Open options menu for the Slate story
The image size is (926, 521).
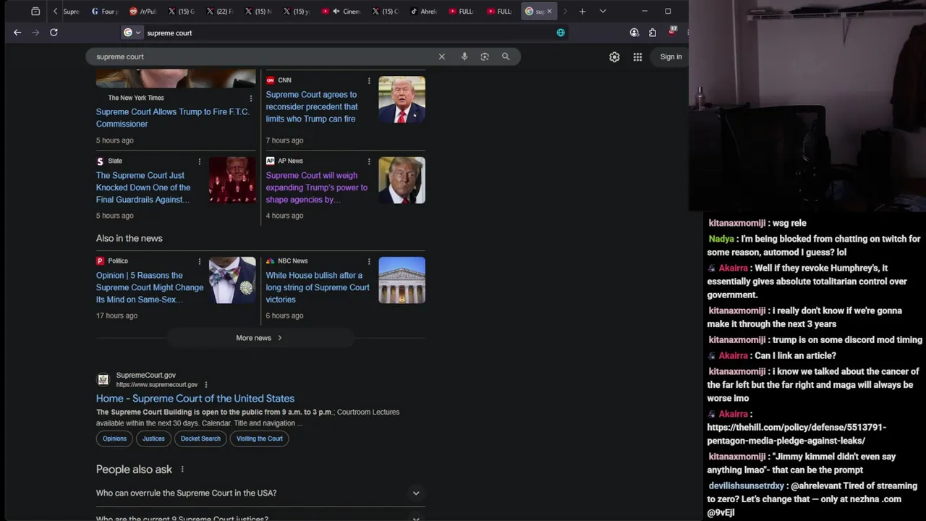coord(200,161)
